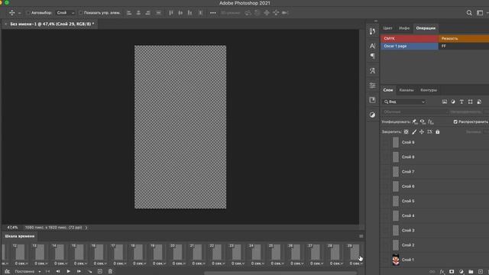The image size is (489, 275).
Task: Open the Вид layer filter dropdown
Action: pos(404,102)
